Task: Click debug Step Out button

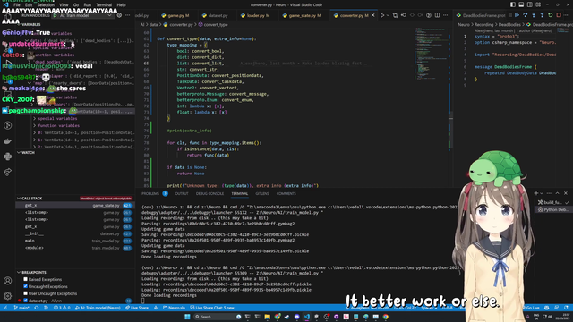Action: [x=542, y=15]
